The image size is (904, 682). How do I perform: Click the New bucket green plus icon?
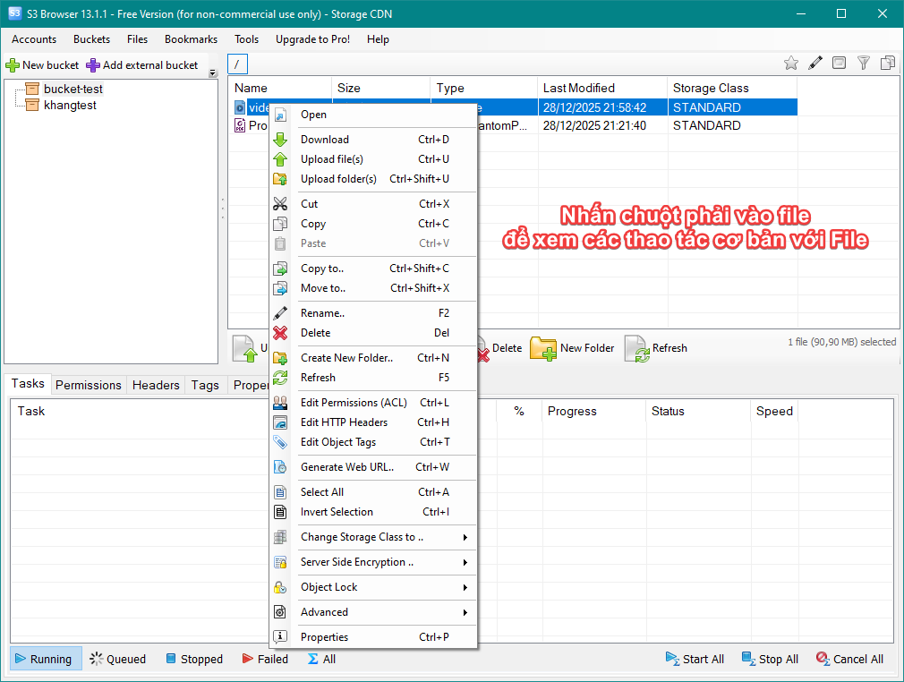(13, 65)
